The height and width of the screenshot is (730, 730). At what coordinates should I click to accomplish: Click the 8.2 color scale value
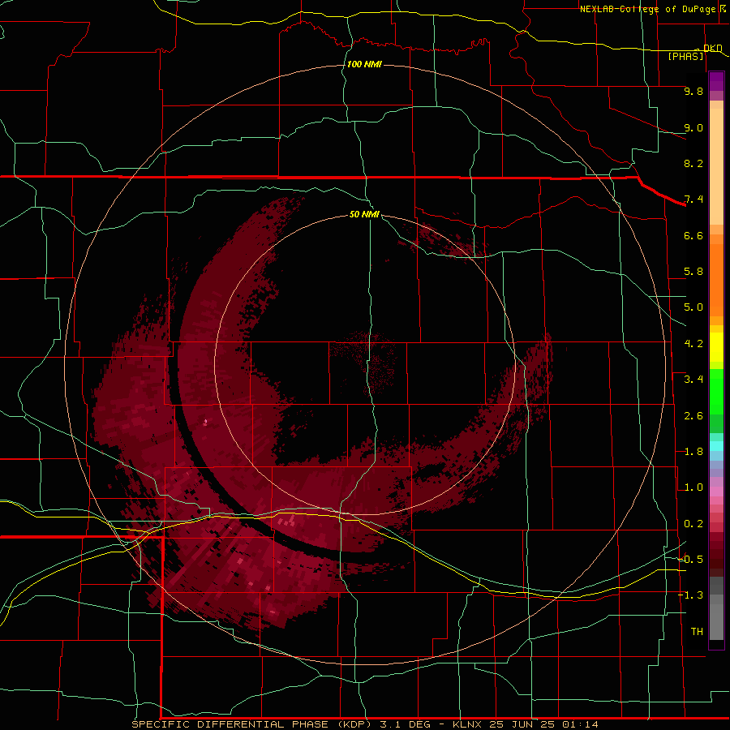[693, 163]
